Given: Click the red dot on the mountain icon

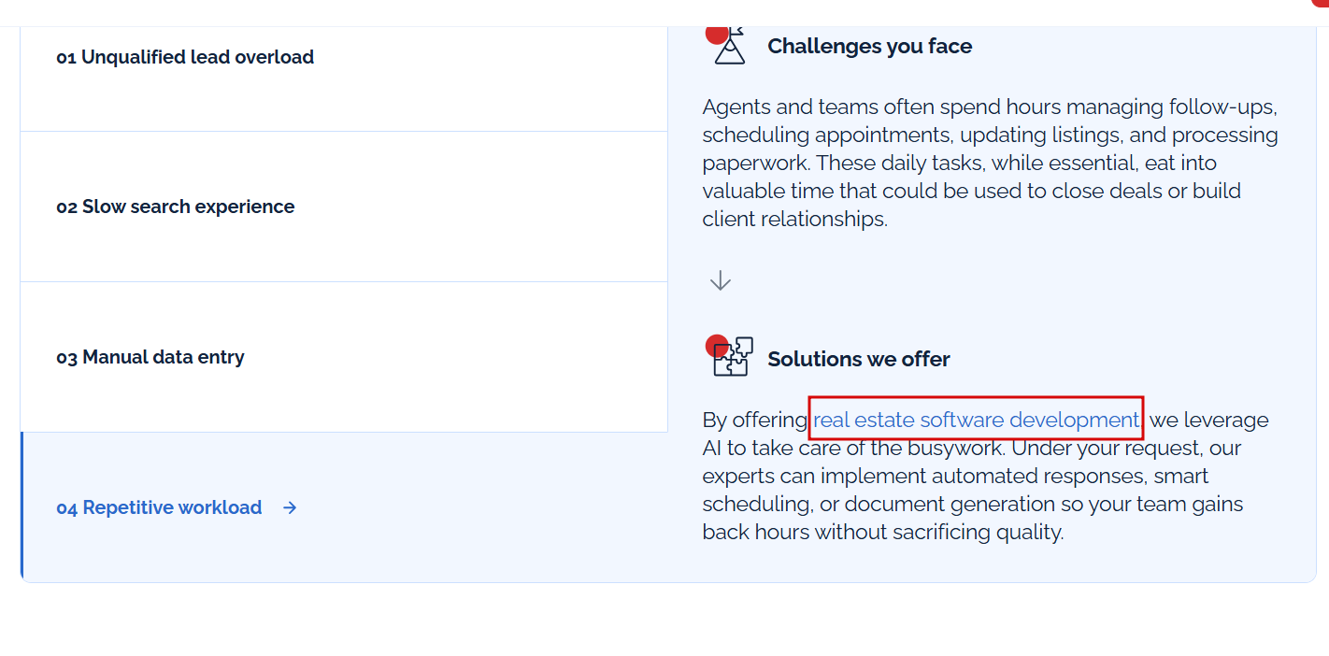Looking at the screenshot, I should tap(717, 34).
